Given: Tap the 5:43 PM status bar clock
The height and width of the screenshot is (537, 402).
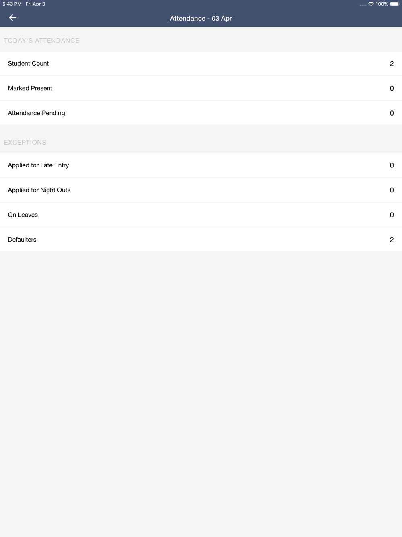Looking at the screenshot, I should [12, 4].
